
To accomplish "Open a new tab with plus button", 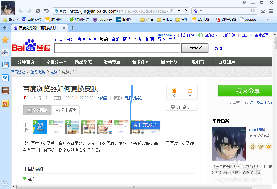I will click(x=72, y=28).
